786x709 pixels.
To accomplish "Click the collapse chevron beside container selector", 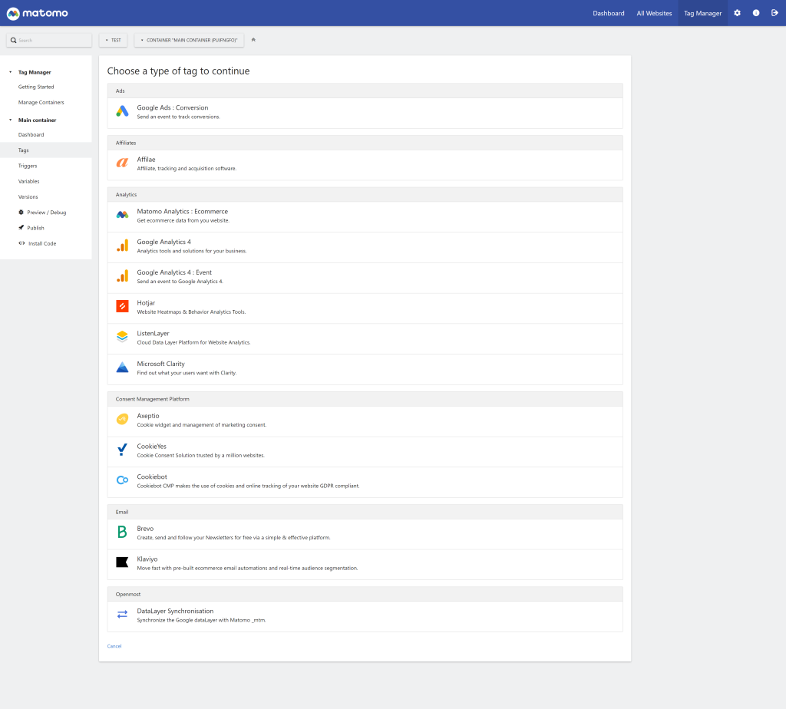I will (x=253, y=40).
